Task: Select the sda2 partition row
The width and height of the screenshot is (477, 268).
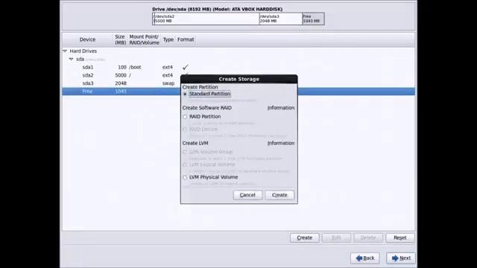Action: click(238, 75)
